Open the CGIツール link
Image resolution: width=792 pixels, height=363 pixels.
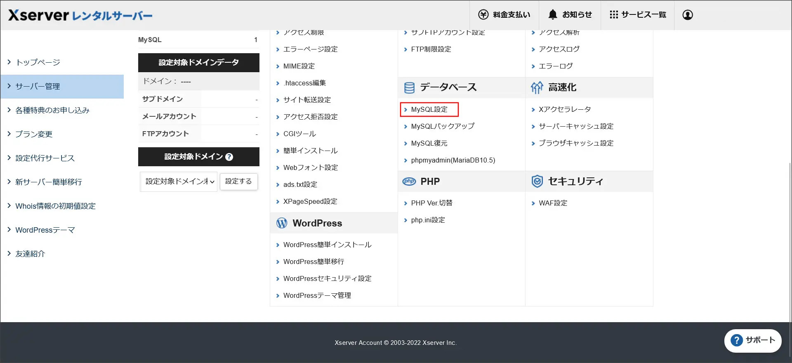299,134
